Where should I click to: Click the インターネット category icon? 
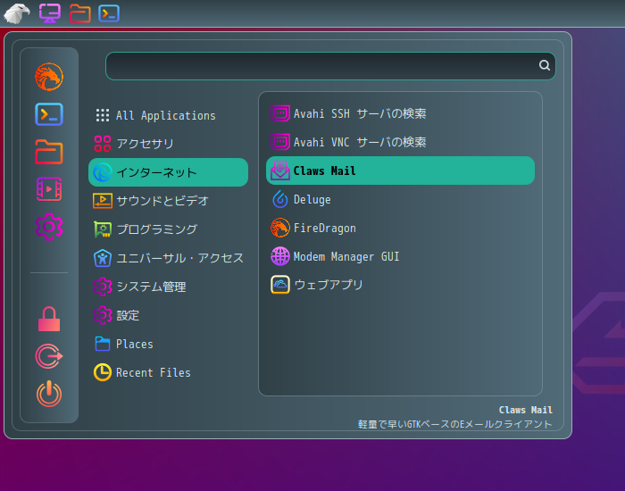103,172
